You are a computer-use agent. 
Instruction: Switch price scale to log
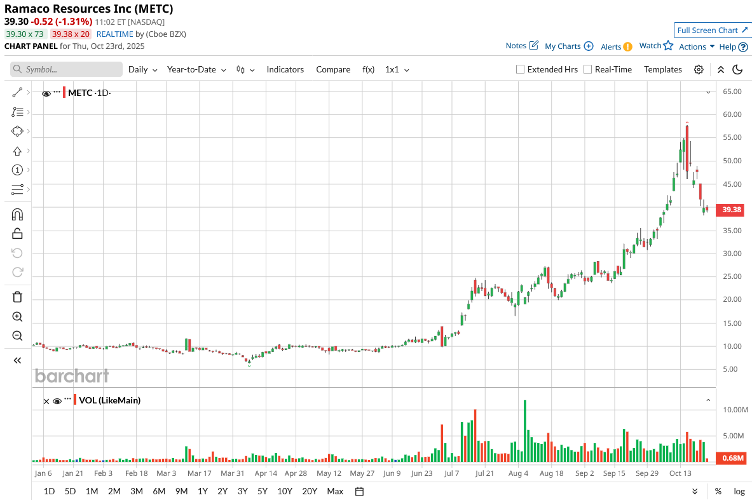[739, 491]
